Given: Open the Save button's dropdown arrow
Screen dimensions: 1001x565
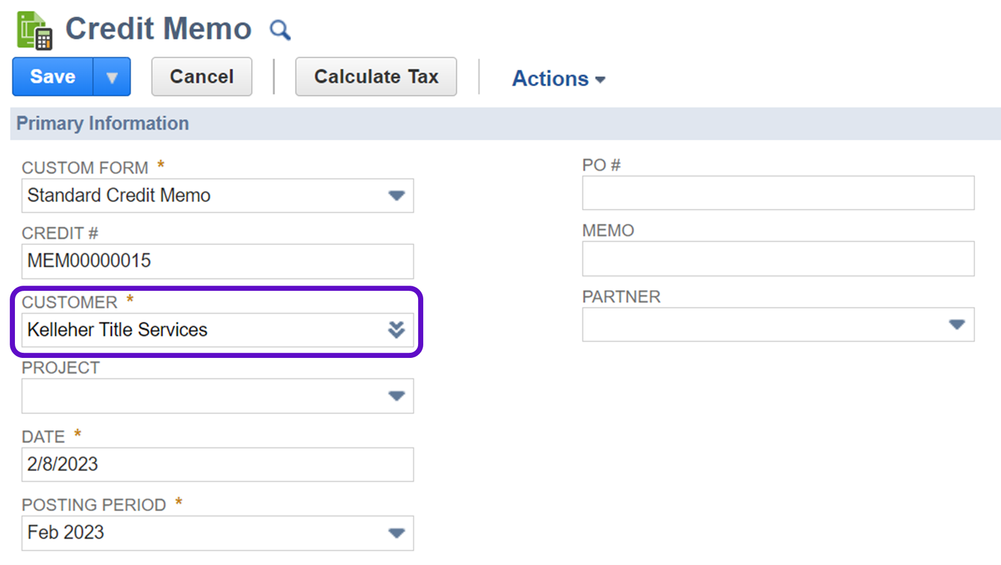Looking at the screenshot, I should (112, 77).
